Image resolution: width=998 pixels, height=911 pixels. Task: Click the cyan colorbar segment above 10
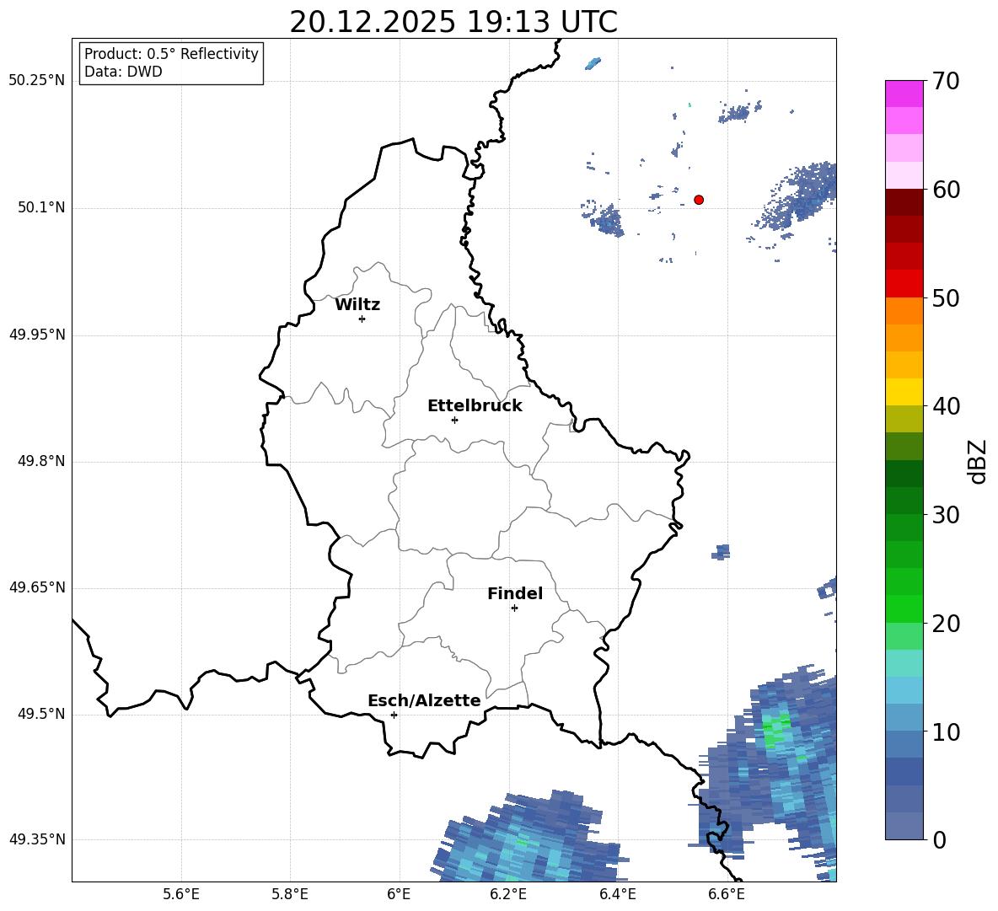coord(904,690)
